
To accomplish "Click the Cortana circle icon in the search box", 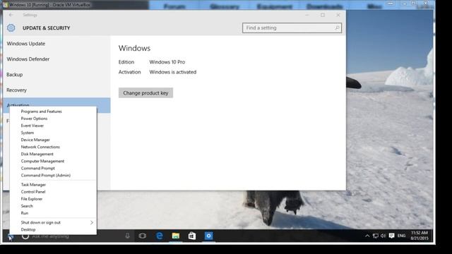I will pos(25,236).
